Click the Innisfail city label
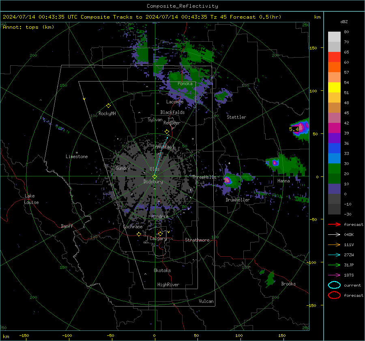This screenshot has width=365, height=341. click(164, 147)
